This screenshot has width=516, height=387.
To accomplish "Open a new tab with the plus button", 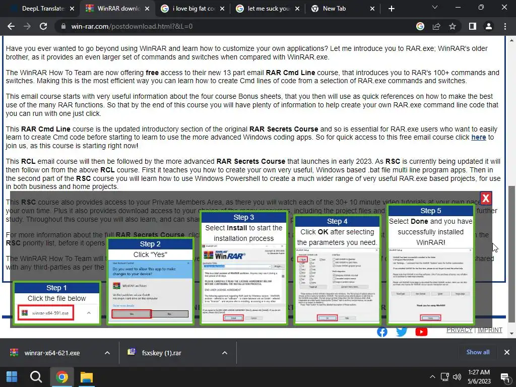I will pos(391,9).
